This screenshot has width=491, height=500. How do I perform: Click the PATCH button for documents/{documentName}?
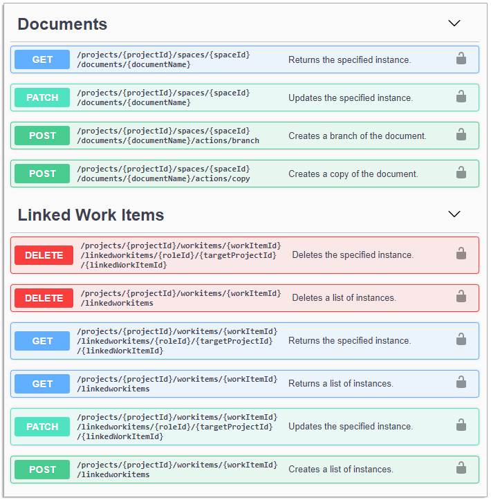(42, 98)
